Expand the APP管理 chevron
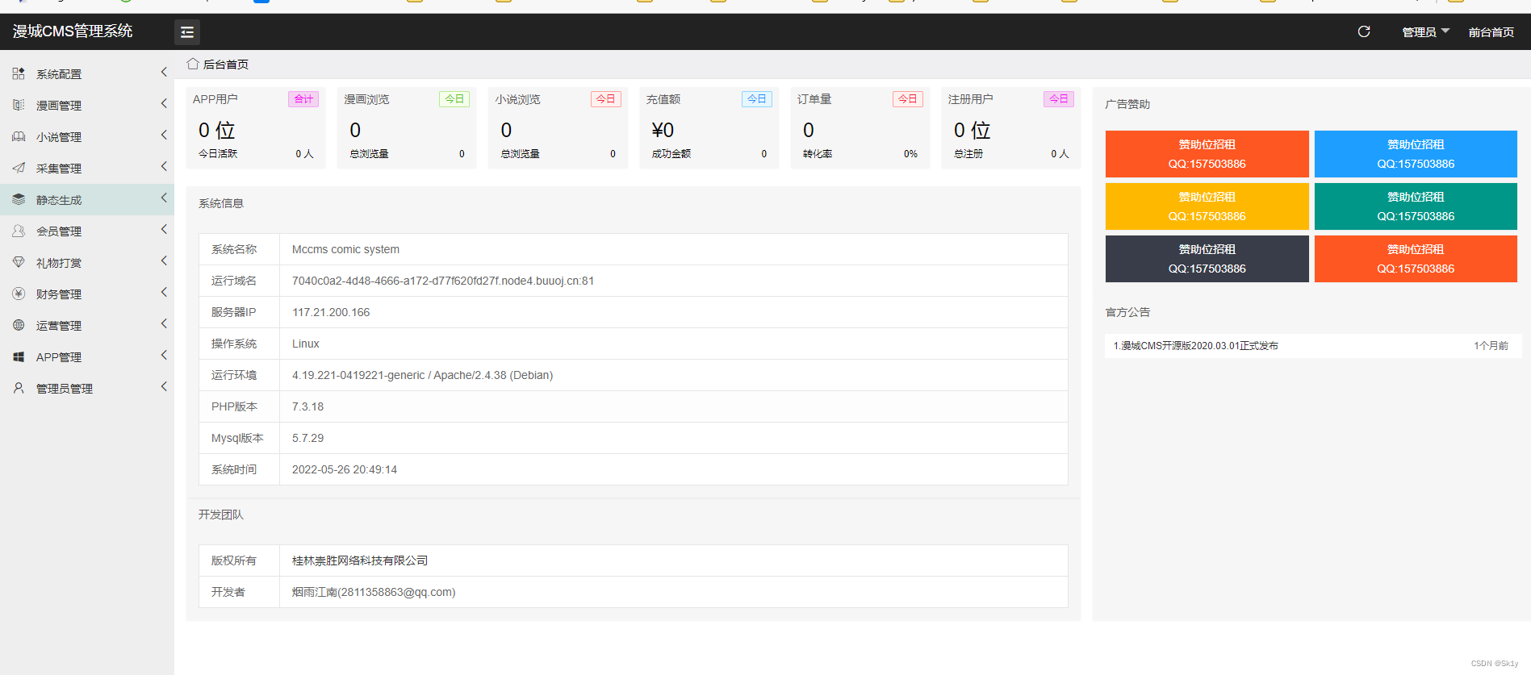The image size is (1531, 675). click(164, 356)
